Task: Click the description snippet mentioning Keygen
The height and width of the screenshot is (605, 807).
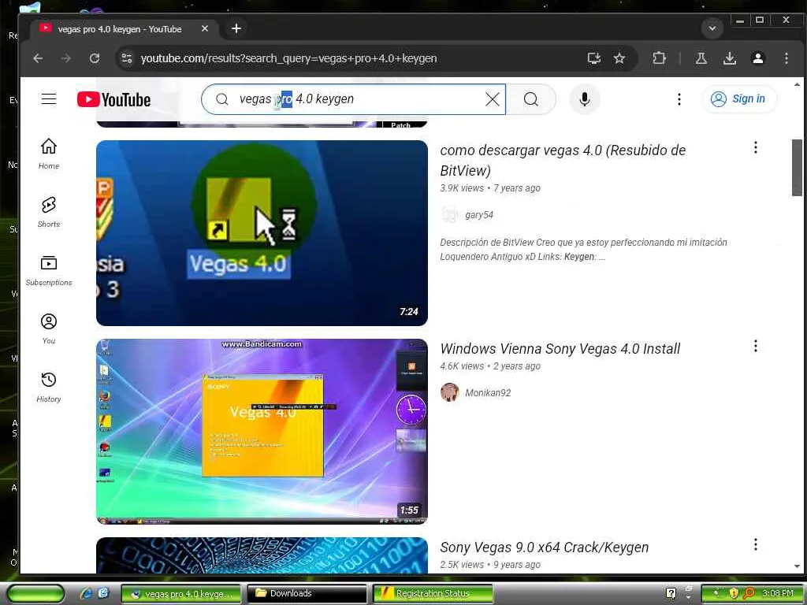Action: coord(583,250)
